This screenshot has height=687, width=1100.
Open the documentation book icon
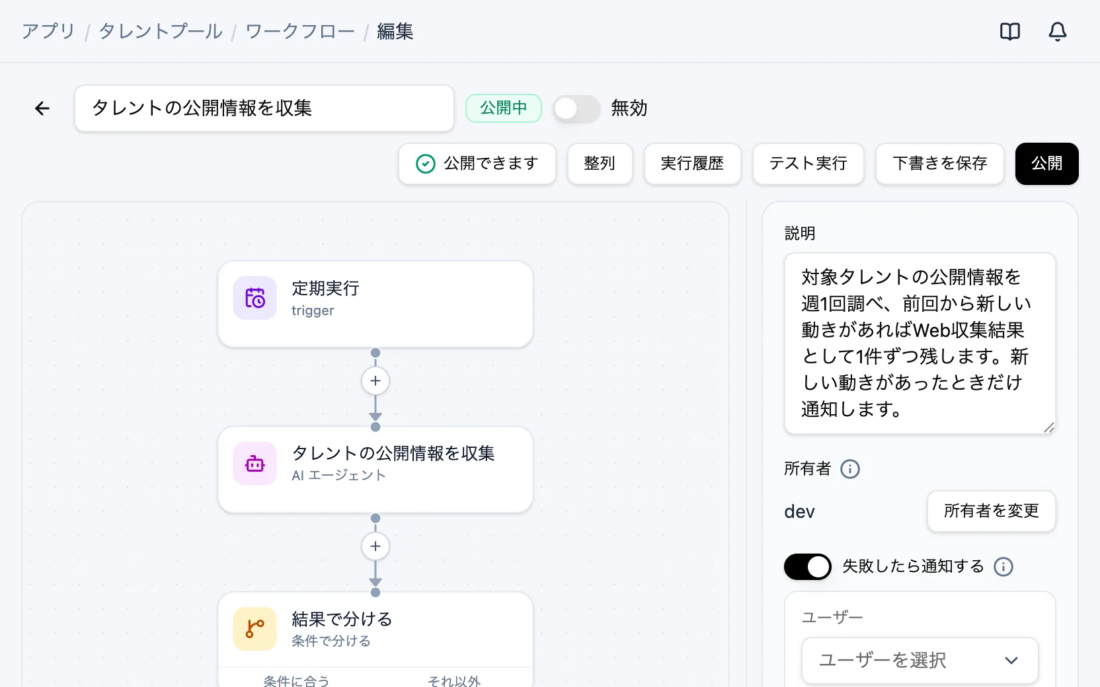pyautogui.click(x=1010, y=32)
